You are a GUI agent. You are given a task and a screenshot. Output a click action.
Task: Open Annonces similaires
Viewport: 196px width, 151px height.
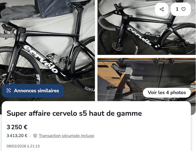[33, 91]
